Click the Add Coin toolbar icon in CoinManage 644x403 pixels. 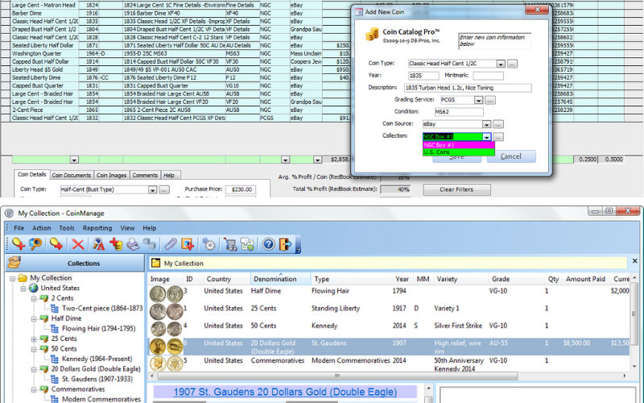click(x=18, y=244)
